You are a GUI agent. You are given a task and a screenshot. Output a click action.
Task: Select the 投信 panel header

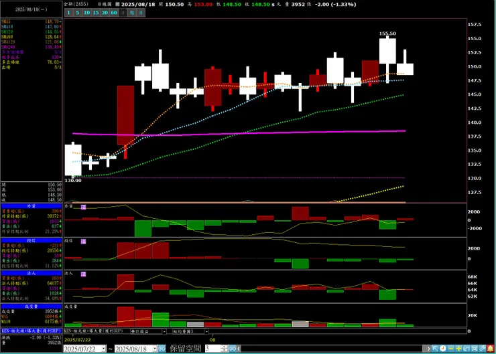[x=32, y=240]
